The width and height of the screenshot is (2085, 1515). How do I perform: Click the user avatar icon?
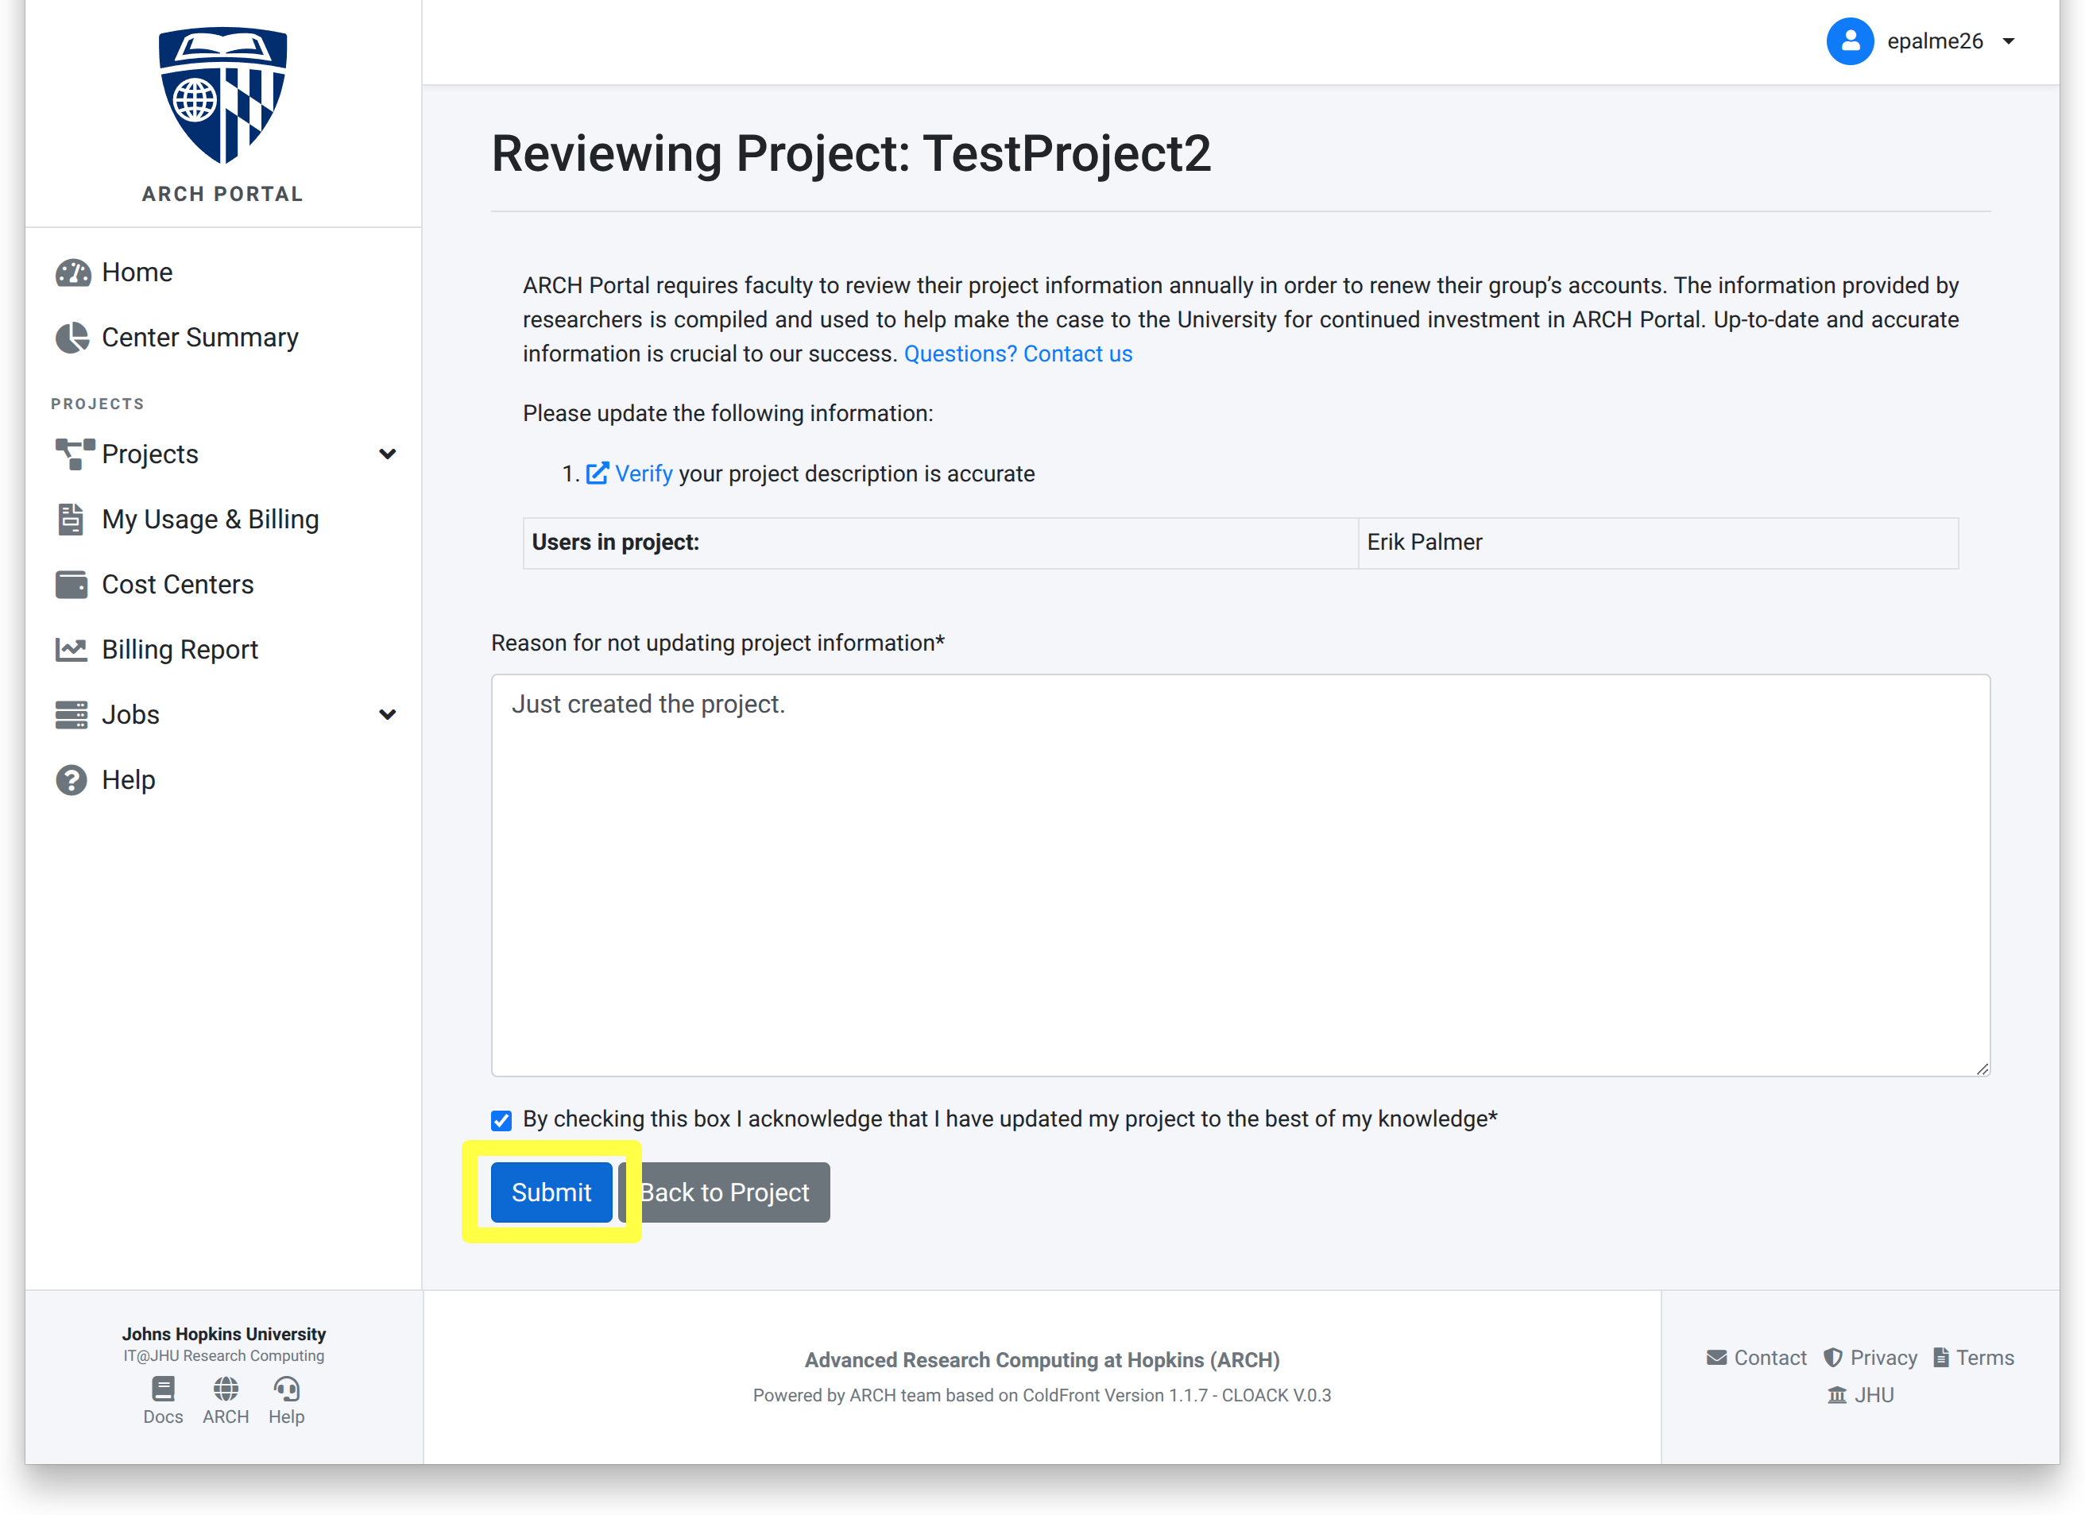click(x=1850, y=41)
